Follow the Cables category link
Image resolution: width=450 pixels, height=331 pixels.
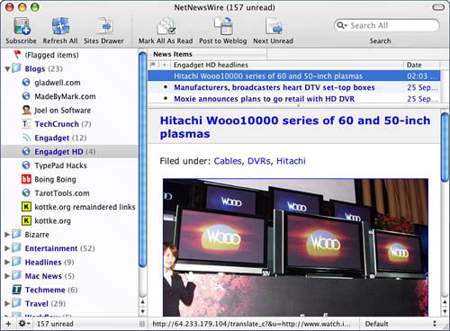pos(228,161)
